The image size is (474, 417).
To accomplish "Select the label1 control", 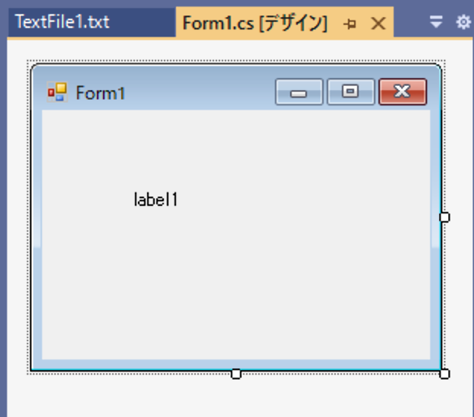I will (x=156, y=200).
